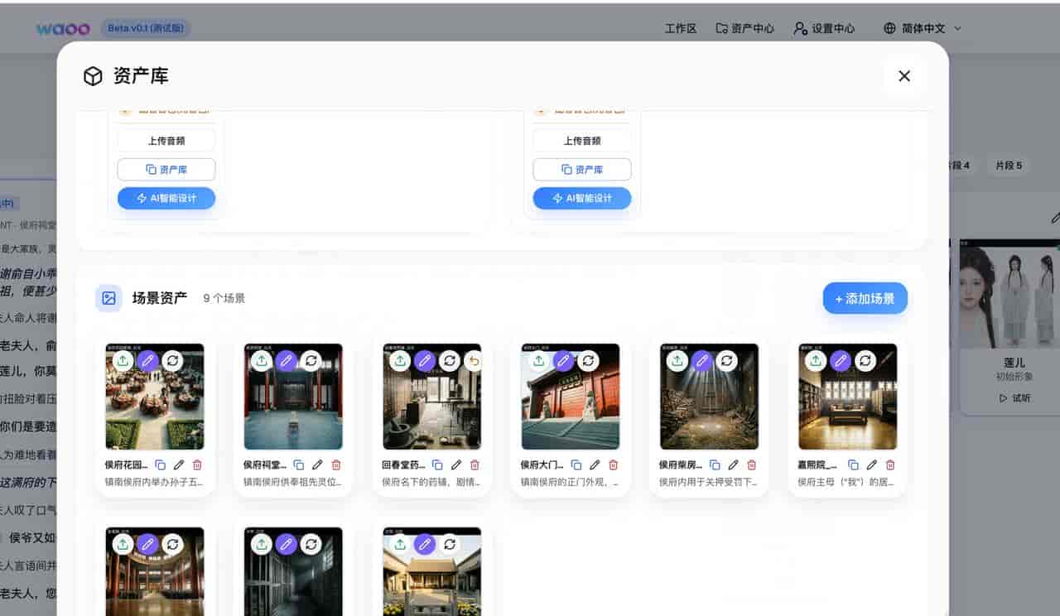Click description '侯府内用于关押受罚下...'

pos(709,482)
